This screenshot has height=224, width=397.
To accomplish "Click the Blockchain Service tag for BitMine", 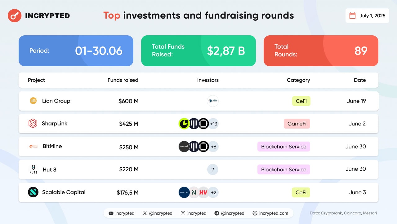I will click(284, 147).
